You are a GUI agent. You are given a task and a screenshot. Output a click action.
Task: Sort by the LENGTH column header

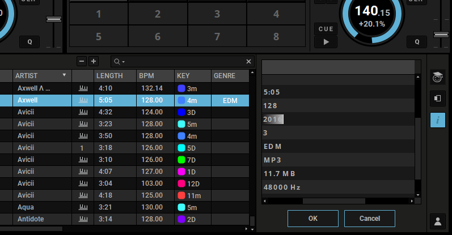point(115,76)
